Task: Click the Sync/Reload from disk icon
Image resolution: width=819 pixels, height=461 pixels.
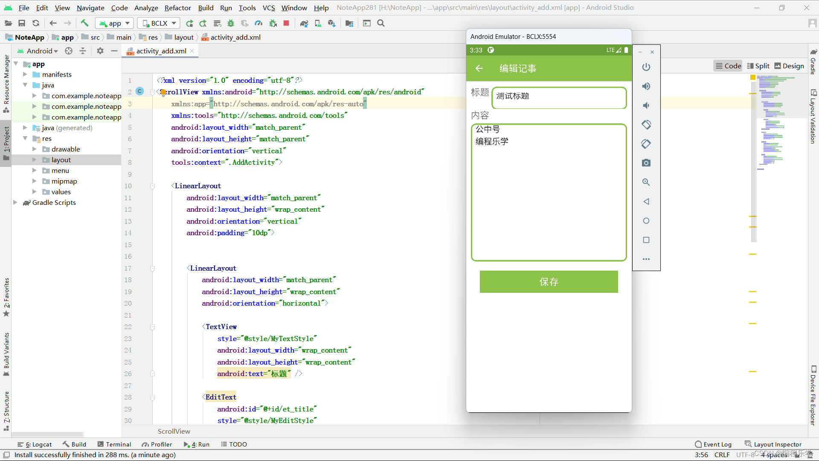Action: point(36,23)
